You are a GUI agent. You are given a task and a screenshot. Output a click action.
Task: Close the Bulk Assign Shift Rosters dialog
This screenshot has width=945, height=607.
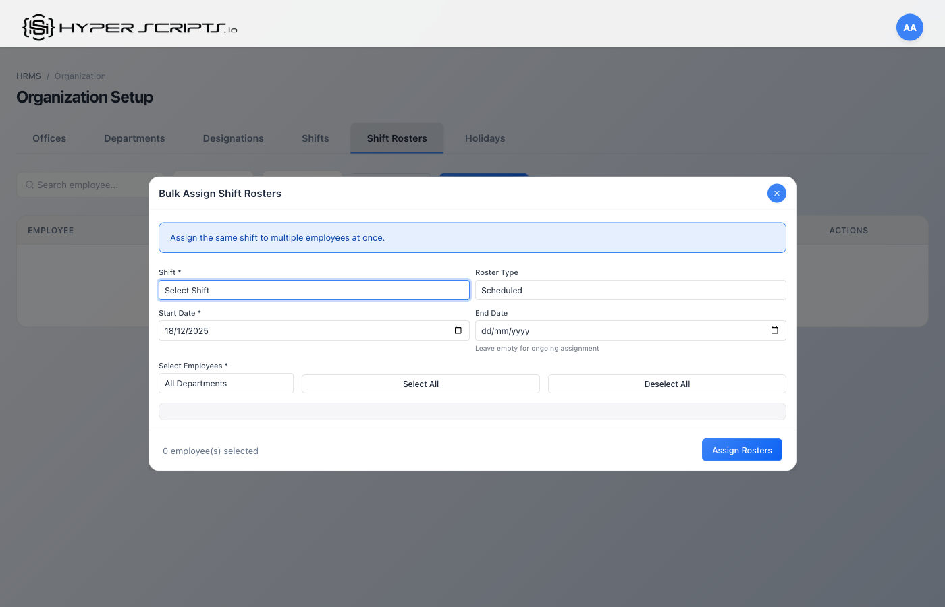pos(776,193)
